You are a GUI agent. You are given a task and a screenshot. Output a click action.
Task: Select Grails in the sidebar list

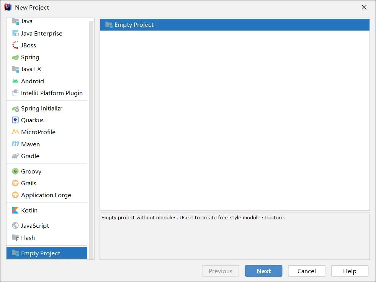point(29,183)
